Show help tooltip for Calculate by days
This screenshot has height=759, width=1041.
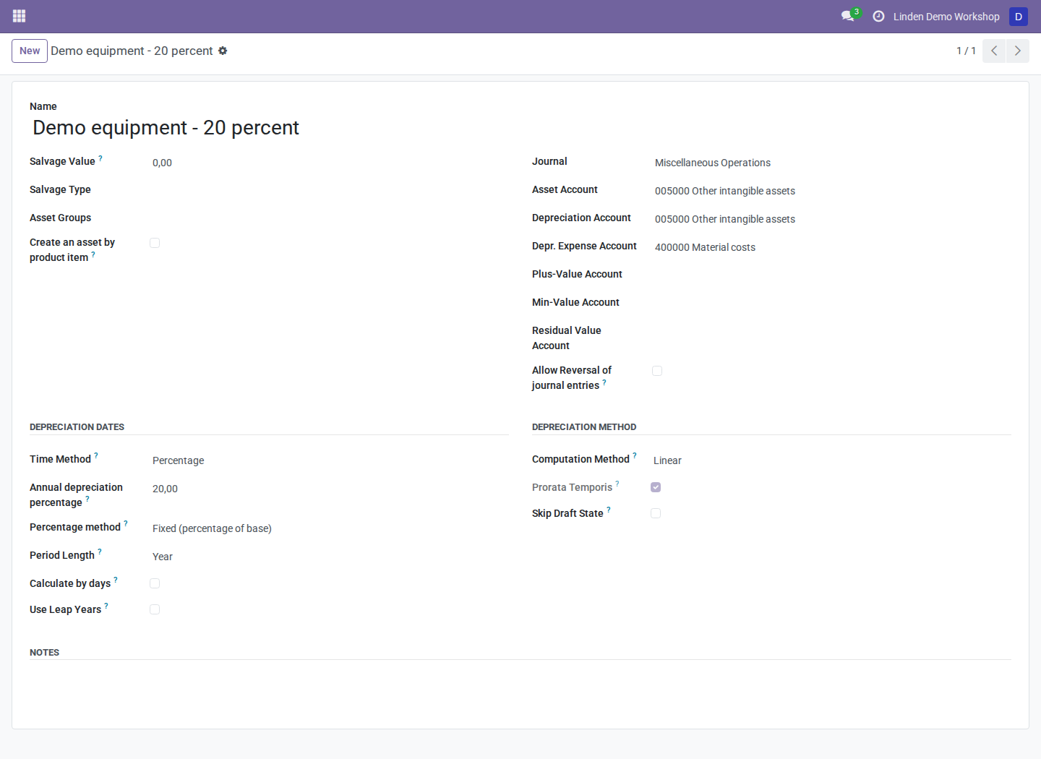coord(116,580)
